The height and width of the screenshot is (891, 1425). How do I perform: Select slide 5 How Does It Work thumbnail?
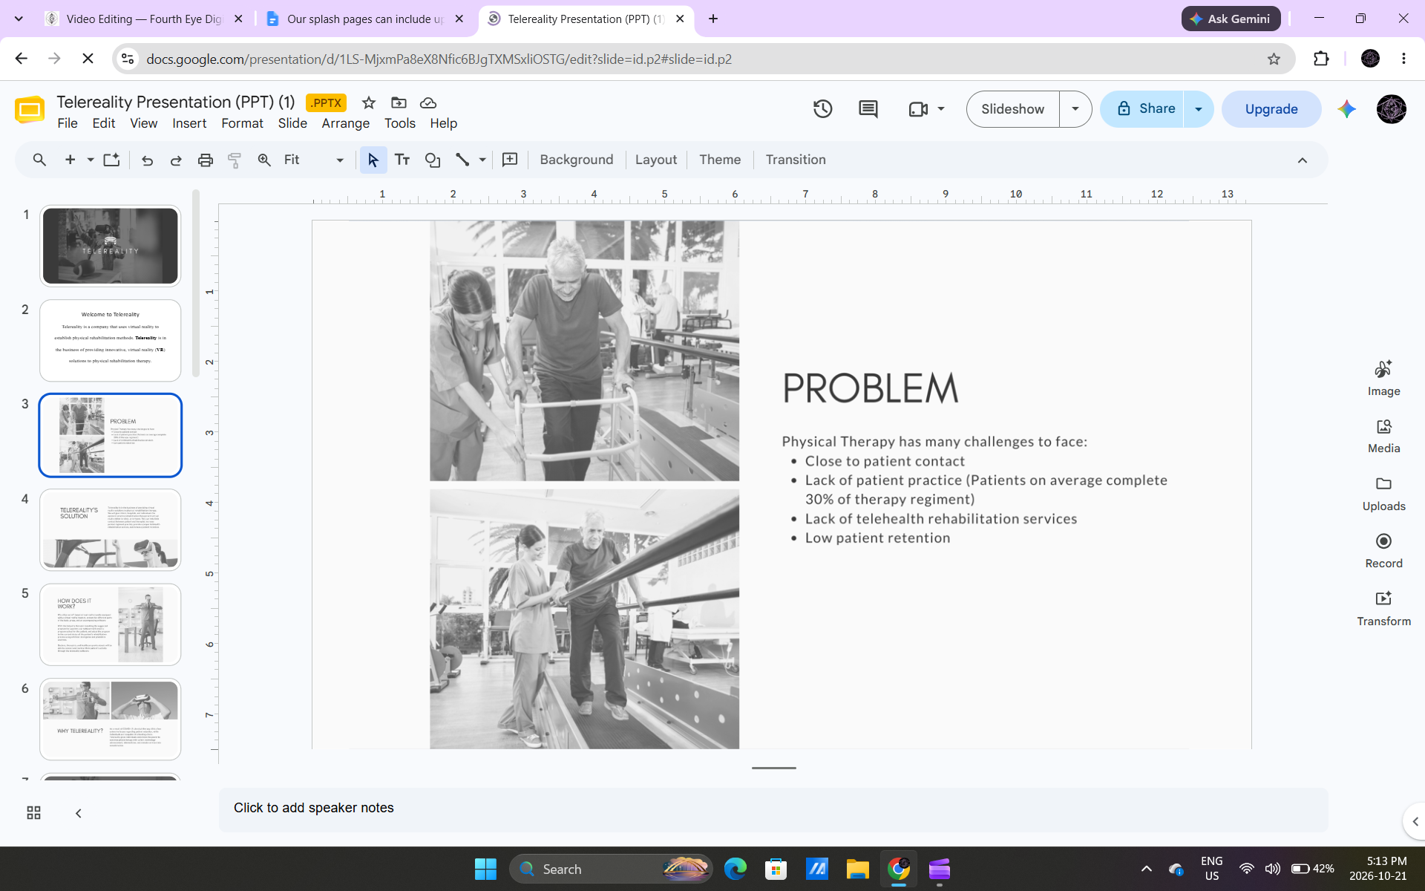(111, 624)
